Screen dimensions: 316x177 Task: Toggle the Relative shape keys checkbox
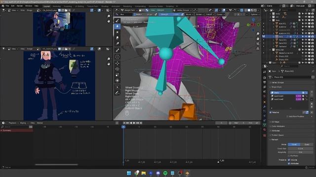271,112
